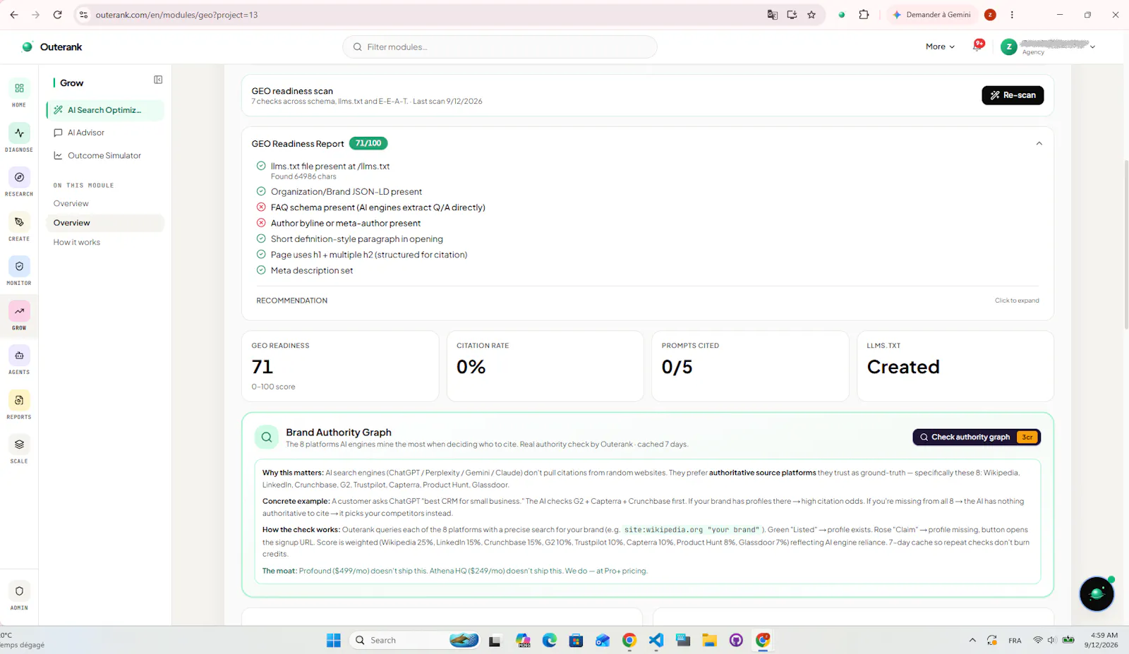Click the 71/100 score badge
The width and height of the screenshot is (1129, 654).
click(x=368, y=143)
